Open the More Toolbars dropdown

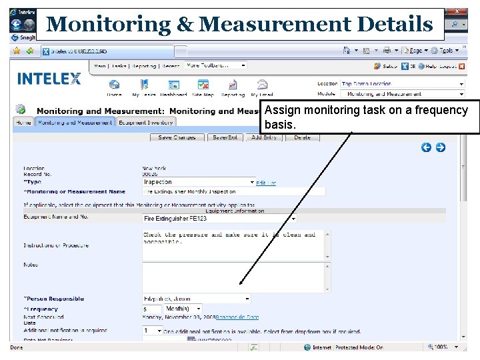[x=215, y=65]
